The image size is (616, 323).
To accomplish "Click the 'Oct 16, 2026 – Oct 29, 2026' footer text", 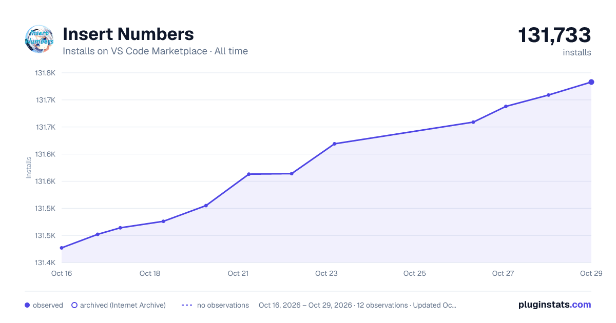I will click(x=305, y=305).
